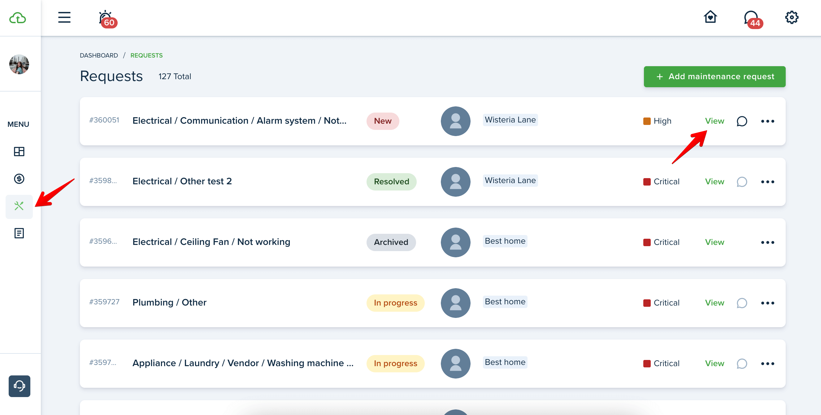Click tenant avatar on Alarm system row
Image resolution: width=821 pixels, height=415 pixels.
[455, 121]
